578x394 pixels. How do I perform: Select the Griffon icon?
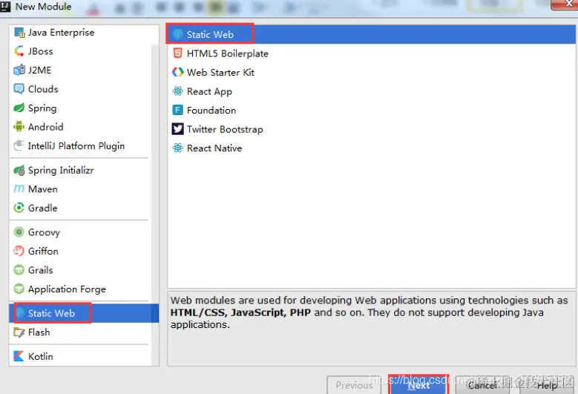19,251
